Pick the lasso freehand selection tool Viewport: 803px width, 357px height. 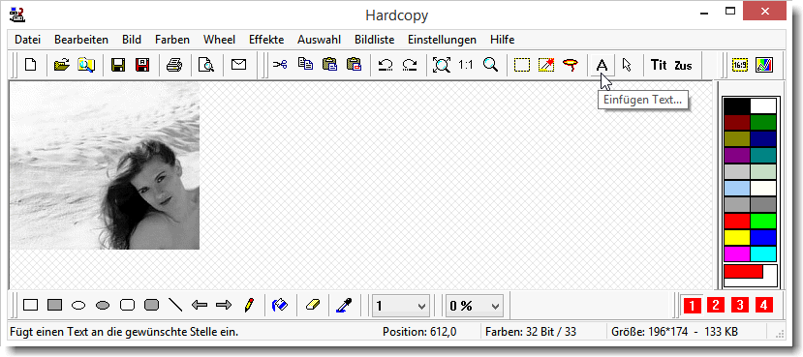click(x=570, y=65)
